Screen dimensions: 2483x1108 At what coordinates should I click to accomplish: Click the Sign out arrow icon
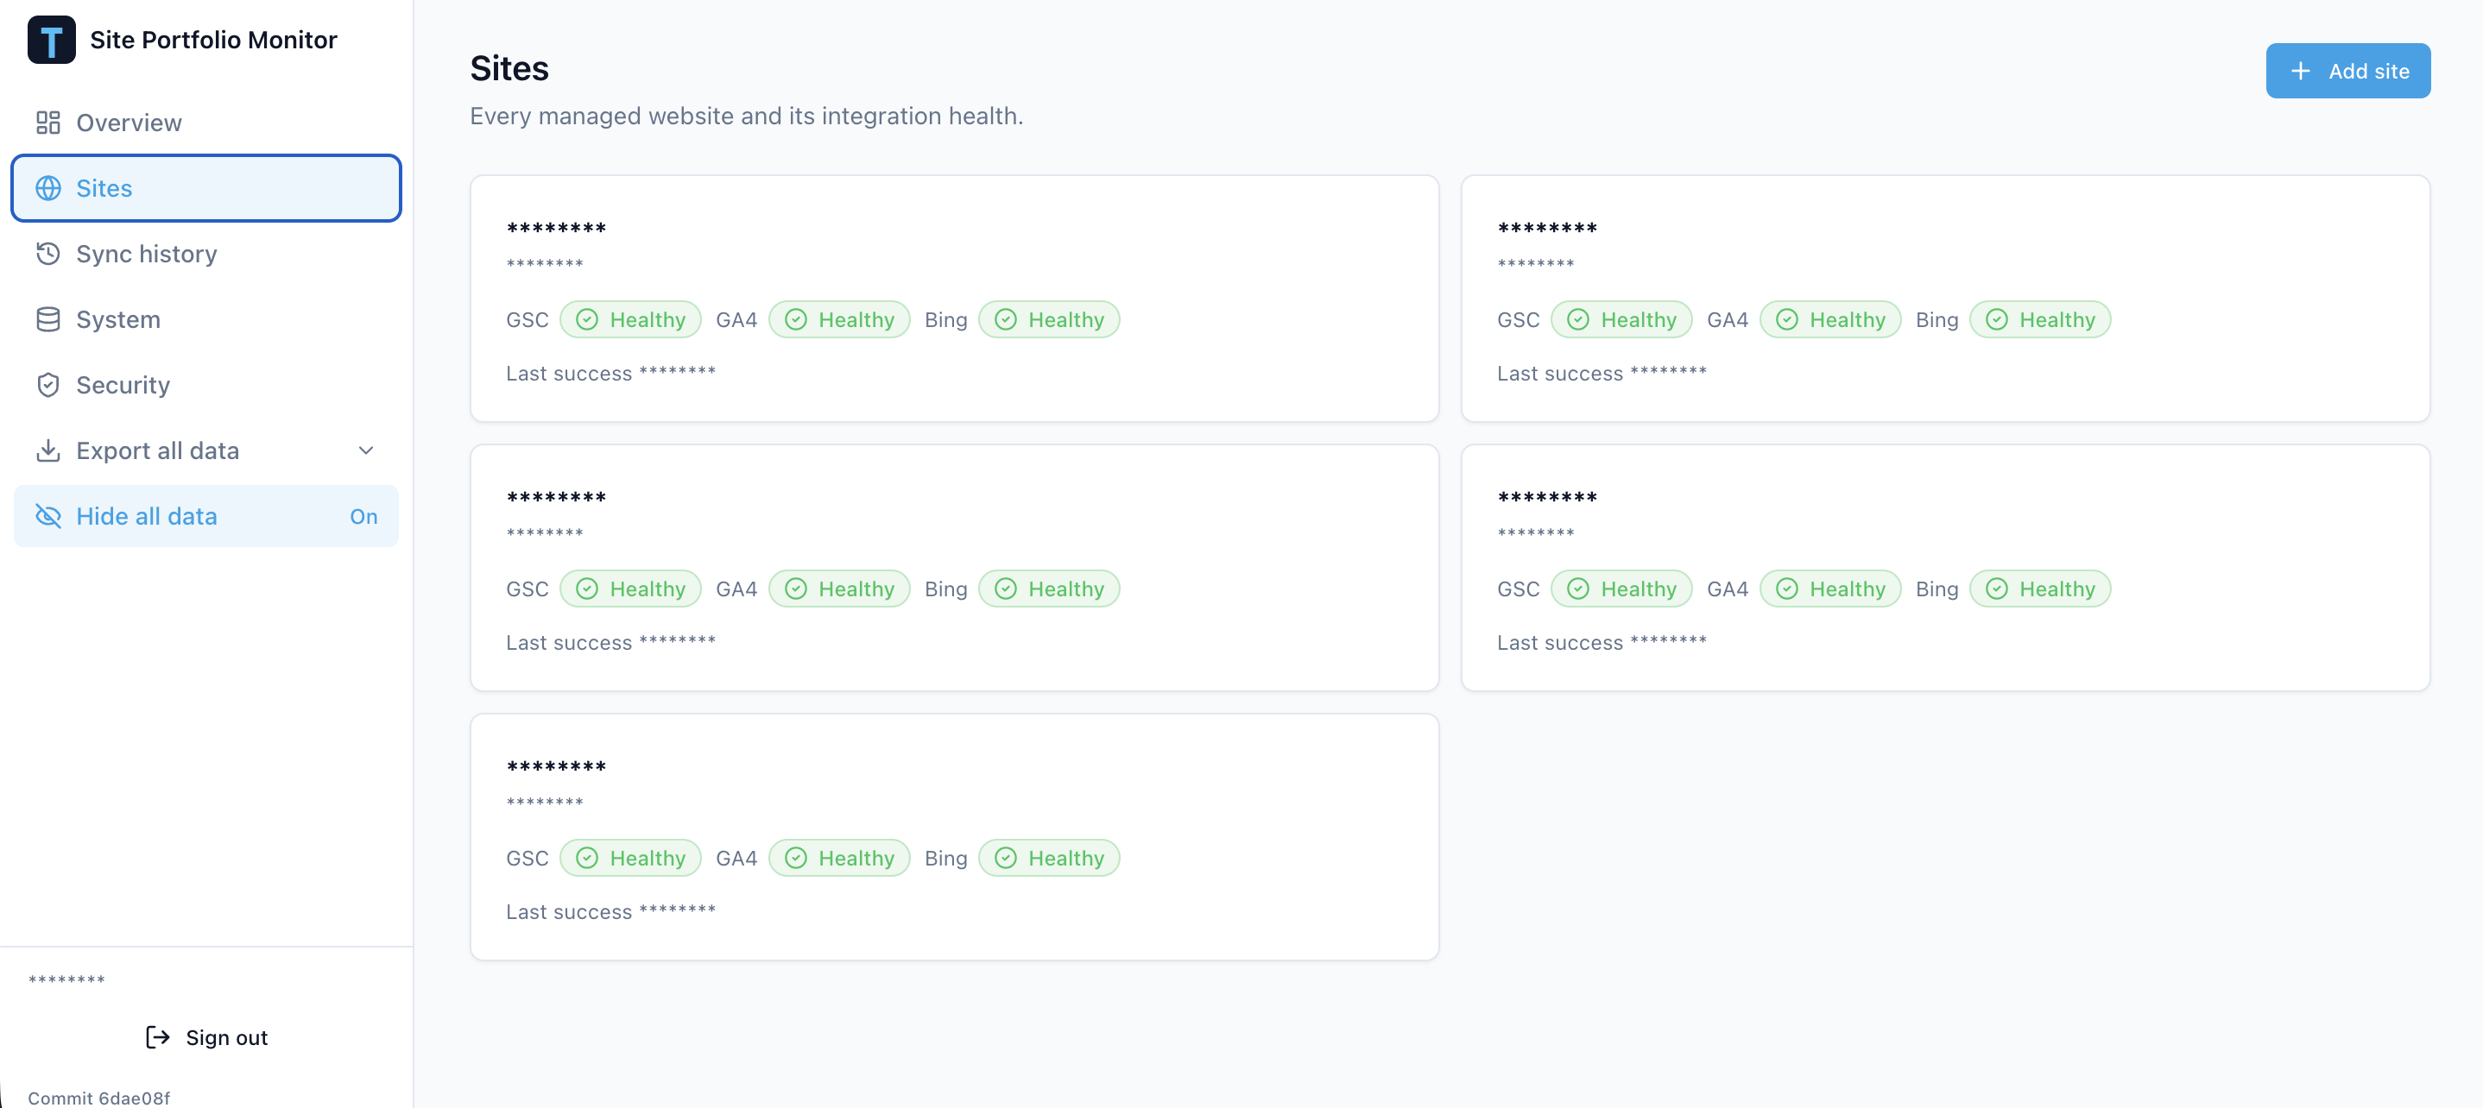point(158,1036)
